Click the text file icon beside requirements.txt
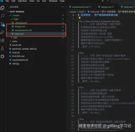135x132 pixels. point(11,60)
